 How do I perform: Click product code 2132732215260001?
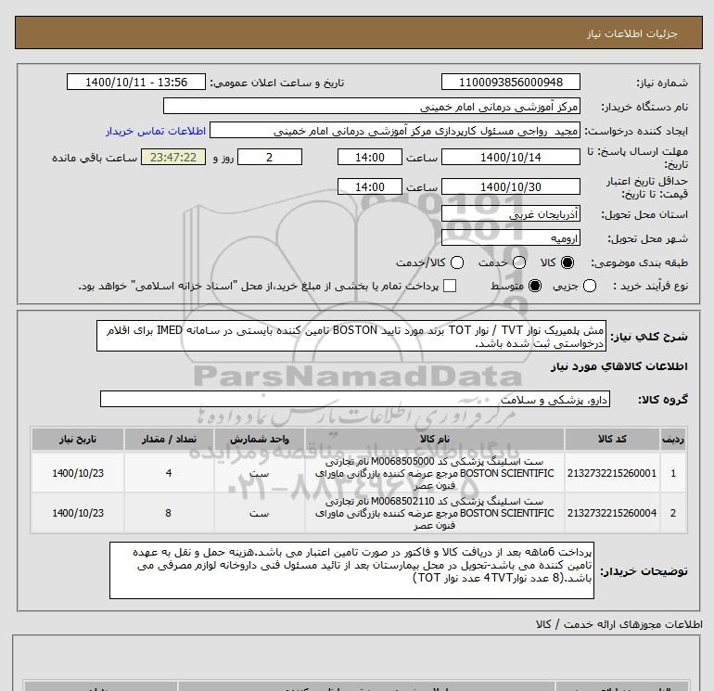[x=612, y=473]
